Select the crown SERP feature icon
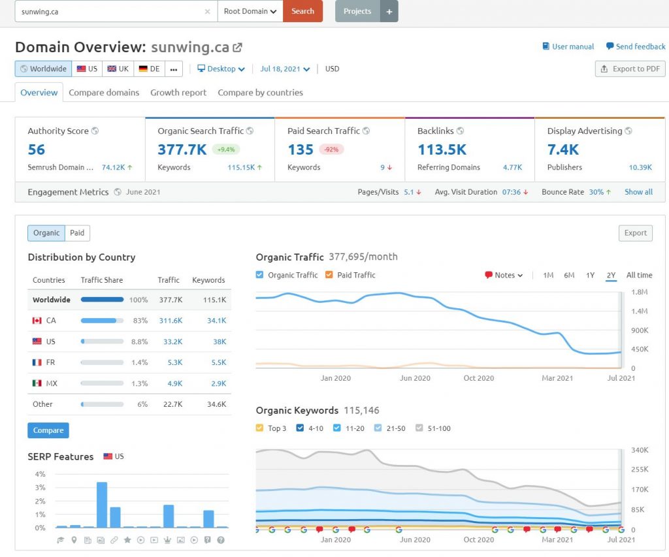Viewport: 669px width, 557px height. point(167,540)
